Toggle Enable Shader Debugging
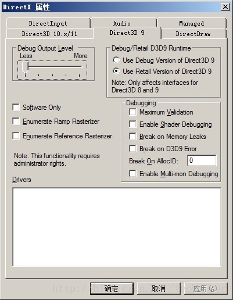 (132, 124)
